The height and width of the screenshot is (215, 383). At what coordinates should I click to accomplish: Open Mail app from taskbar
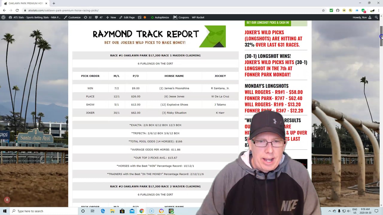coord(132,211)
